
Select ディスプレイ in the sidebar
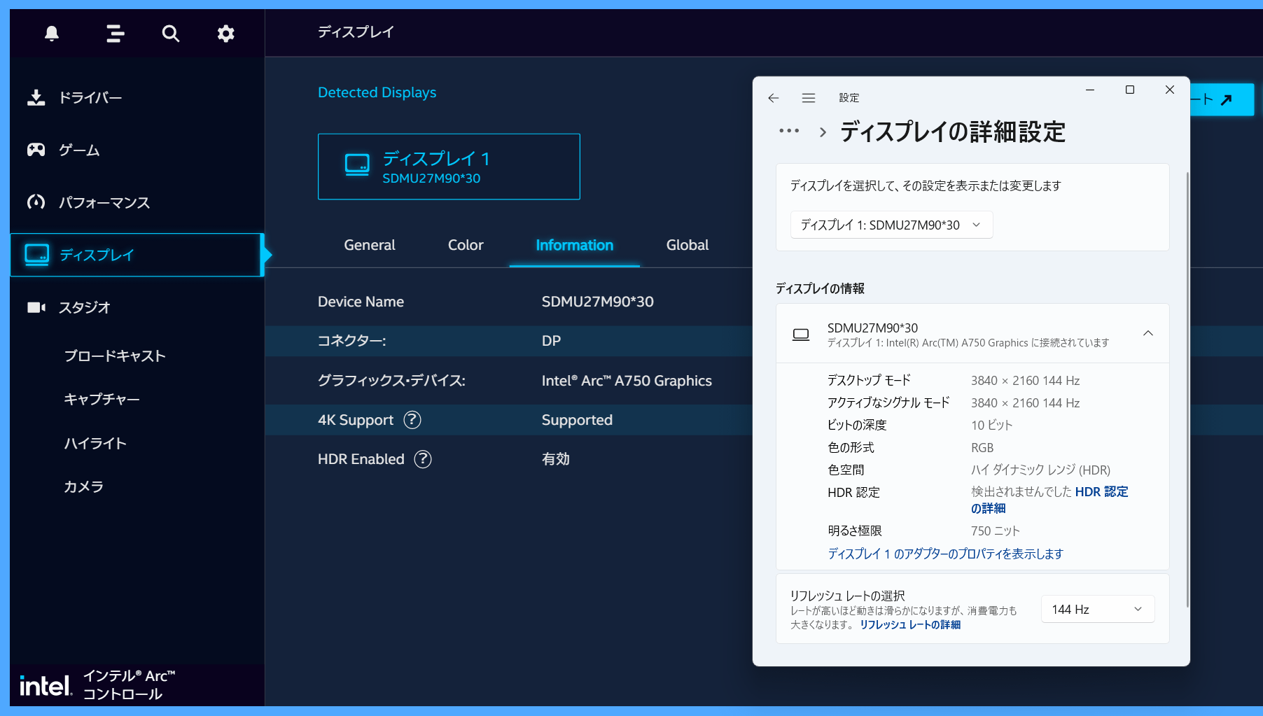click(137, 255)
